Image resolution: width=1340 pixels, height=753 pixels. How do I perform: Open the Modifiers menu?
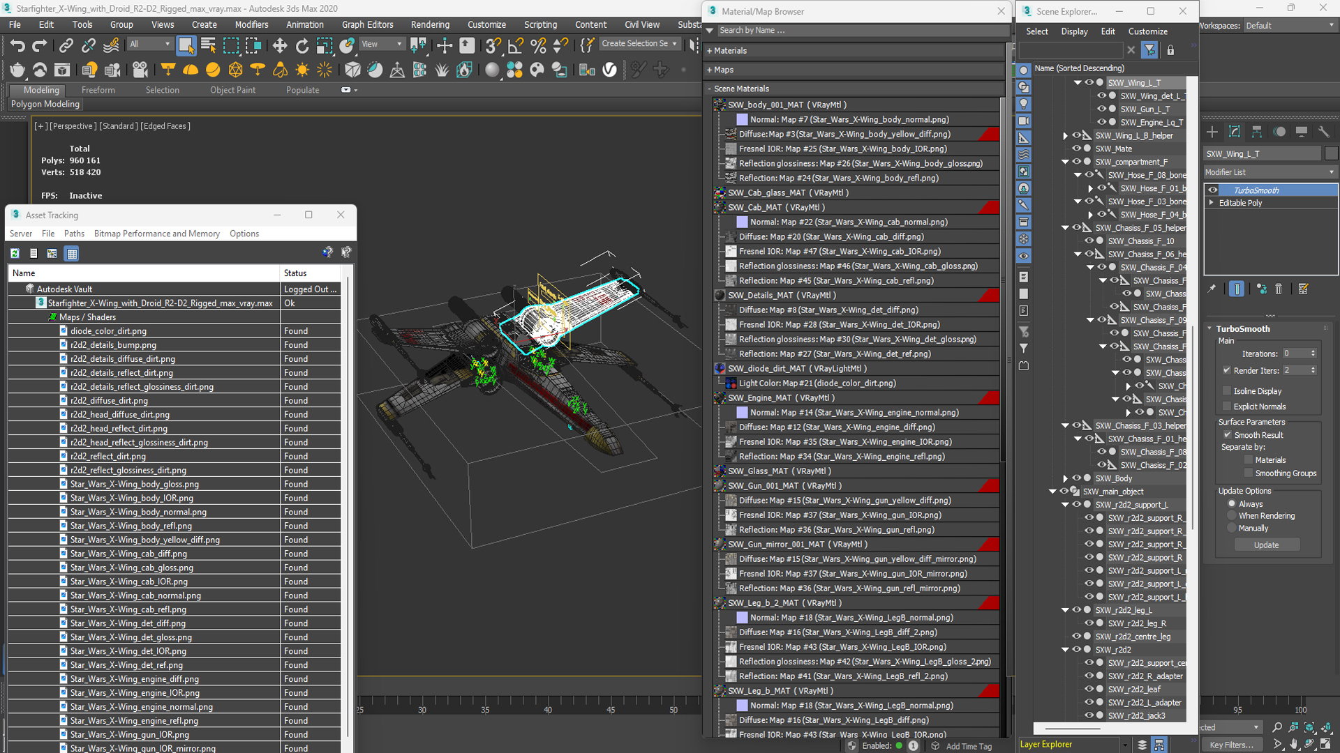[x=251, y=24]
